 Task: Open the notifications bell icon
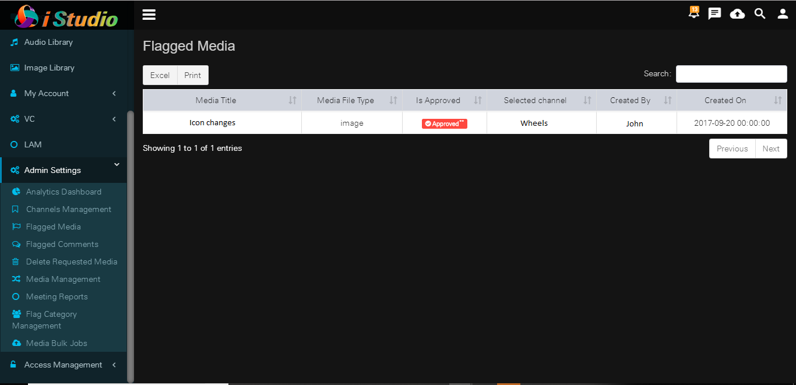[693, 13]
